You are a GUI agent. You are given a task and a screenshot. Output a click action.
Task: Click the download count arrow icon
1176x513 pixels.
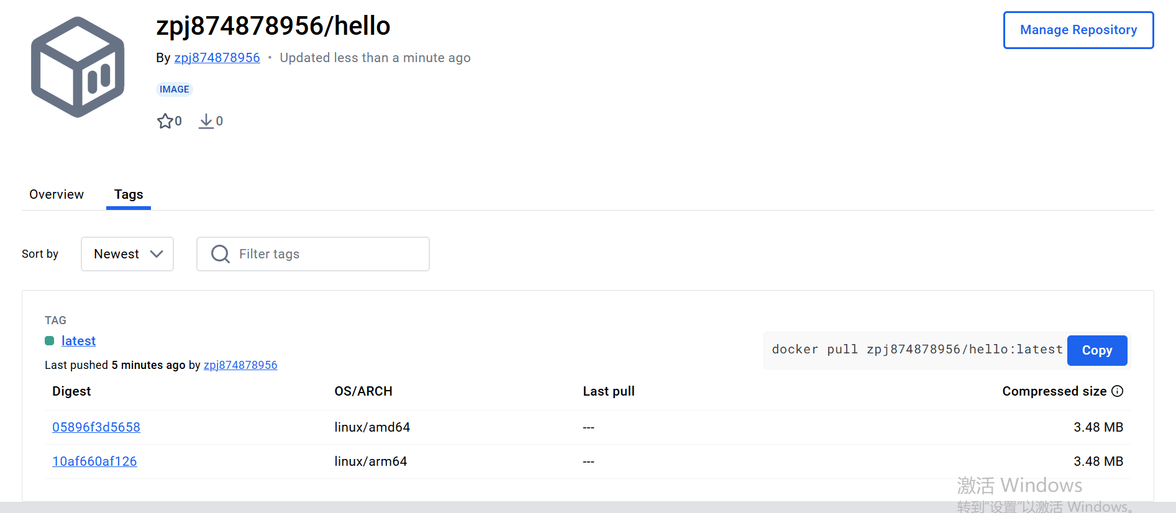click(x=206, y=121)
